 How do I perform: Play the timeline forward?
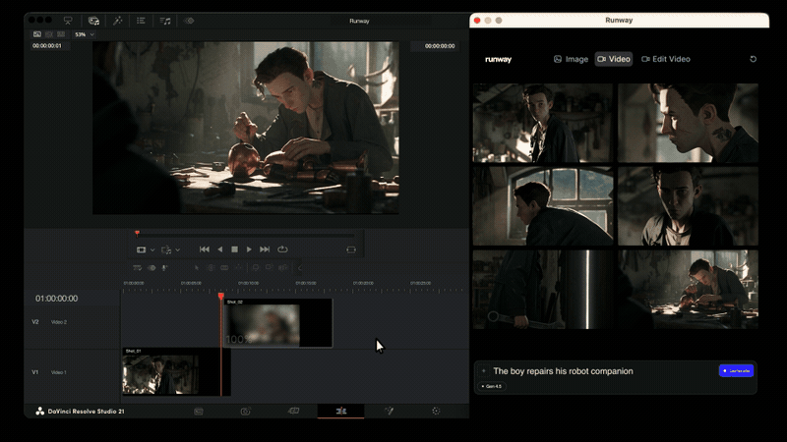(x=249, y=249)
